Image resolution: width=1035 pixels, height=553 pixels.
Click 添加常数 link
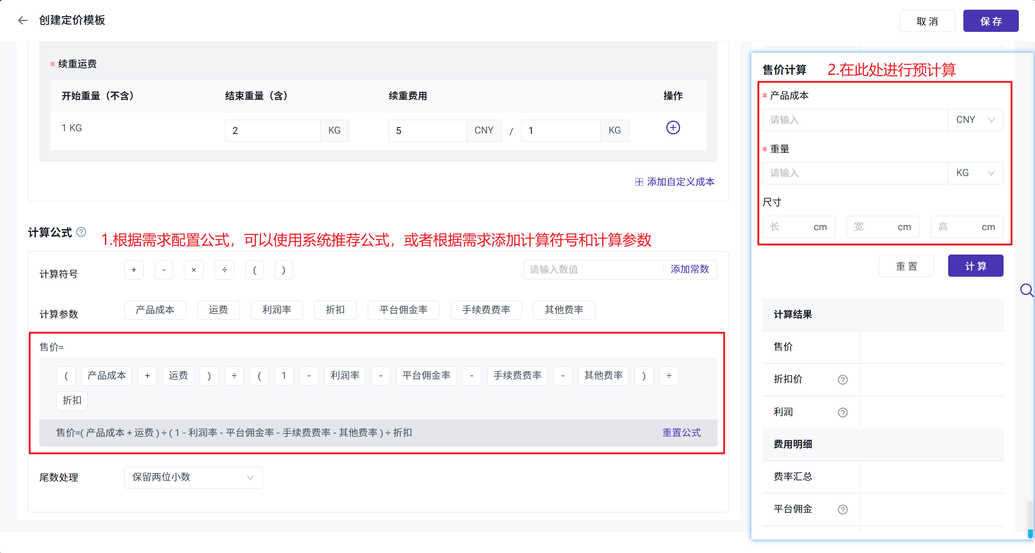coord(689,269)
